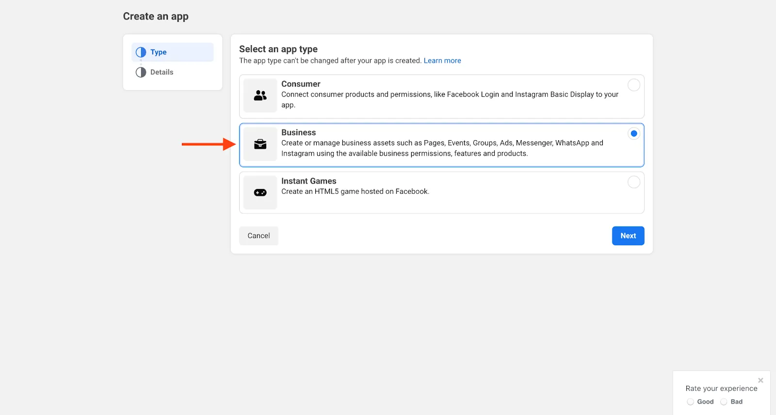Choose Good in Rate your experience
Viewport: 776px width, 415px height.
690,402
